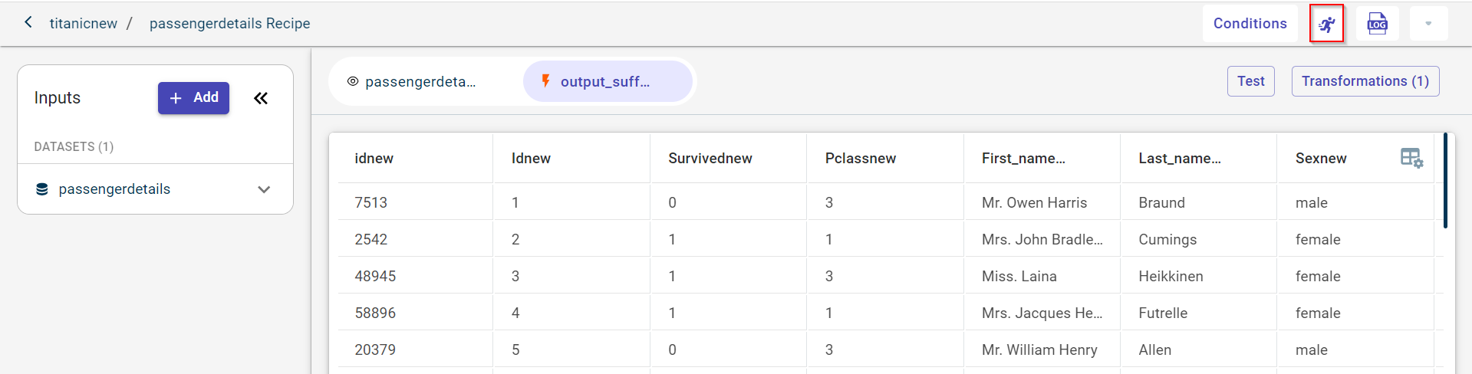Select the output_suff... tab
Screen dimensions: 1472x374
tap(605, 82)
